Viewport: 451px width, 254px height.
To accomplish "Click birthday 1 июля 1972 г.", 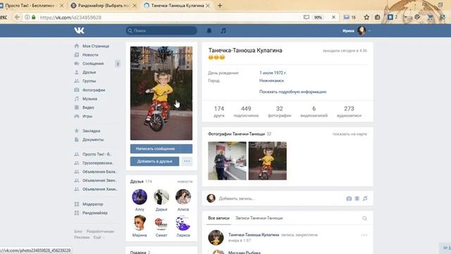I will point(273,73).
